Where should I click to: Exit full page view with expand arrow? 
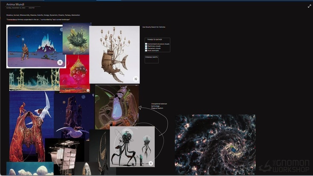[x=309, y=6]
